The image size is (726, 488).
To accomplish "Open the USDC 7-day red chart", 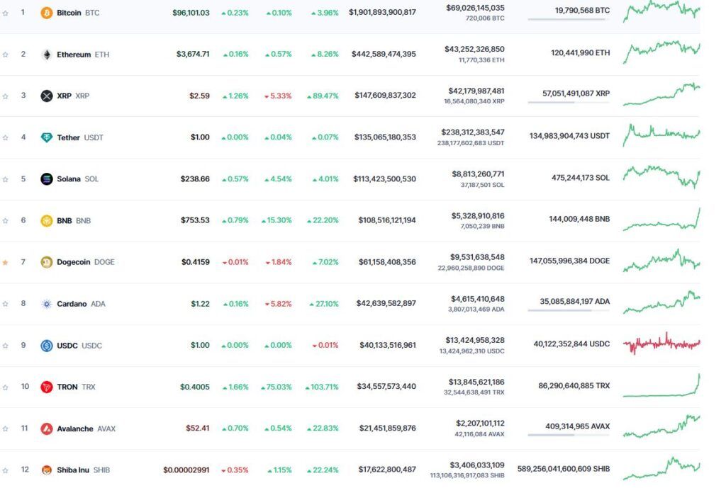I will tap(661, 343).
